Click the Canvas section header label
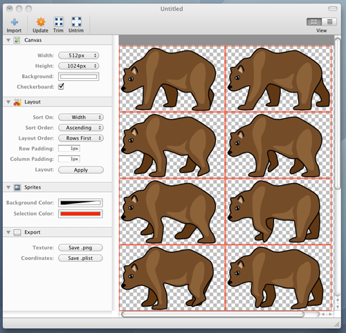The width and height of the screenshot is (346, 333). click(33, 40)
